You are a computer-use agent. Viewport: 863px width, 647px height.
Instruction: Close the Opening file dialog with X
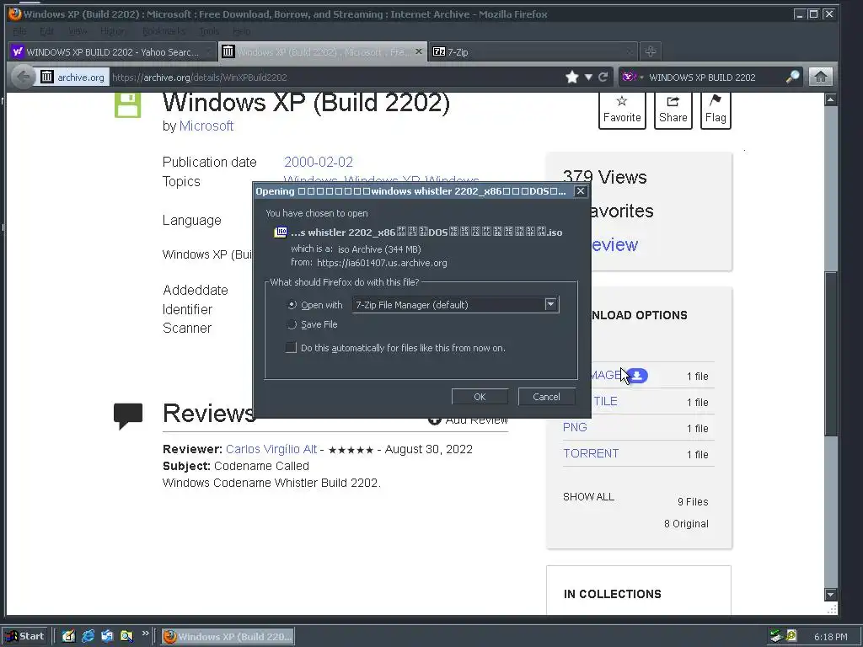tap(580, 191)
